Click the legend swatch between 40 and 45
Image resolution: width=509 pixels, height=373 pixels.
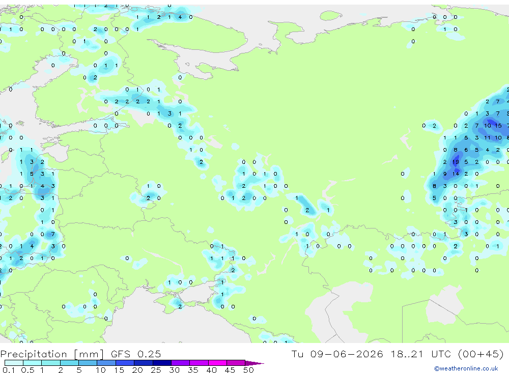(x=217, y=363)
